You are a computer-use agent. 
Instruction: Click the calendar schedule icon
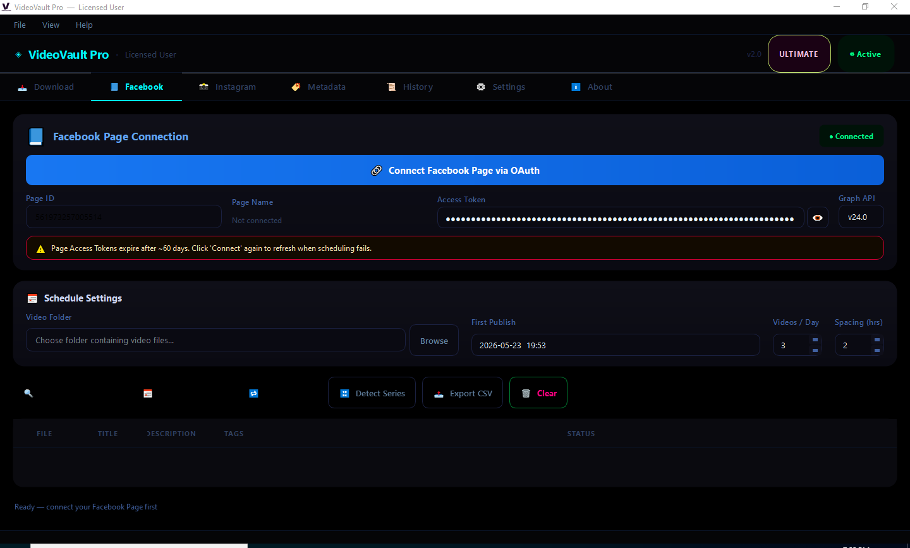coord(148,393)
